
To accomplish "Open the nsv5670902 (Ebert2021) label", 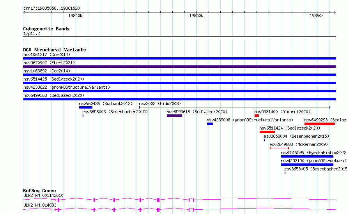I will 49,63.
